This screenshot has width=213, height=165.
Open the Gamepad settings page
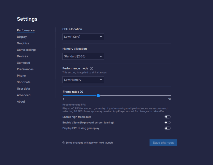(23, 63)
